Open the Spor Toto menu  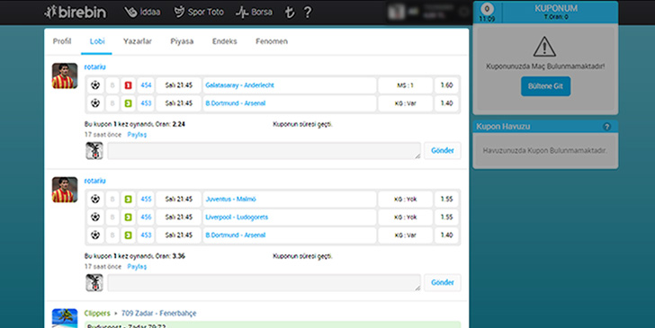199,12
